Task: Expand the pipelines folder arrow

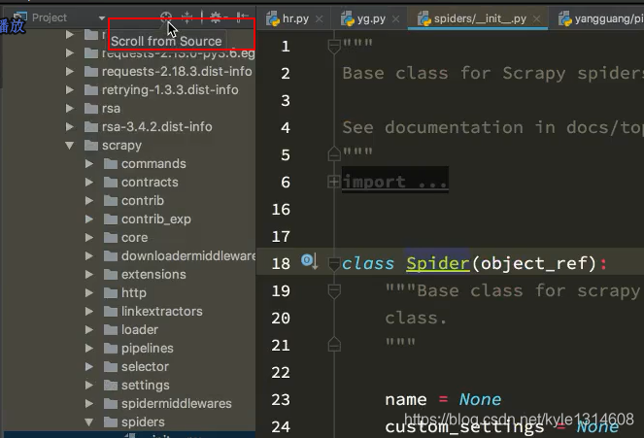Action: [x=89, y=349]
